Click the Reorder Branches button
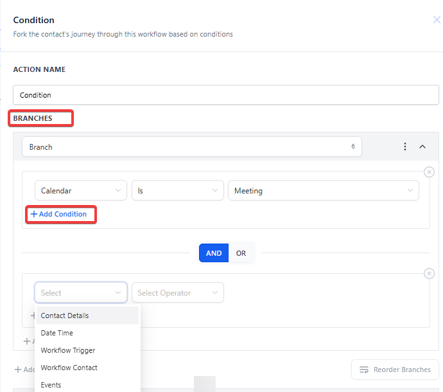Image resolution: width=443 pixels, height=392 pixels. (x=395, y=370)
